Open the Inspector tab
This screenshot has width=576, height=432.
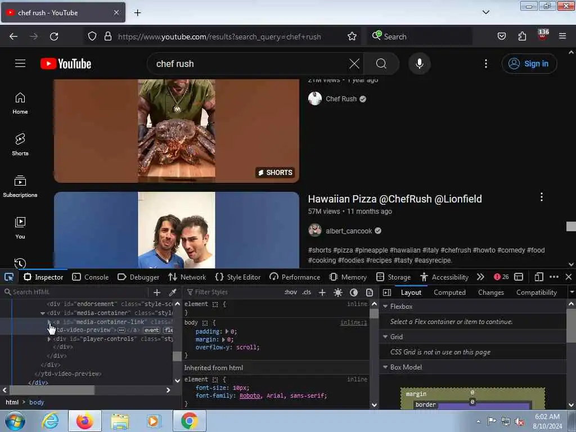click(44, 277)
